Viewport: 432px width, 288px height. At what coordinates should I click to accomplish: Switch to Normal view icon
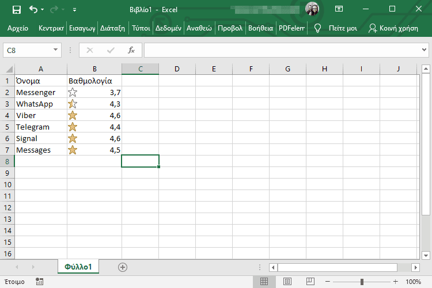[264, 282]
